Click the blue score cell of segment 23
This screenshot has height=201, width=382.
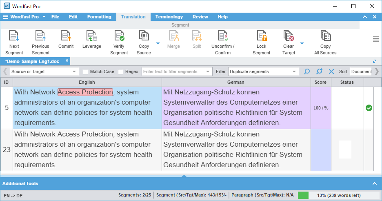click(321, 150)
